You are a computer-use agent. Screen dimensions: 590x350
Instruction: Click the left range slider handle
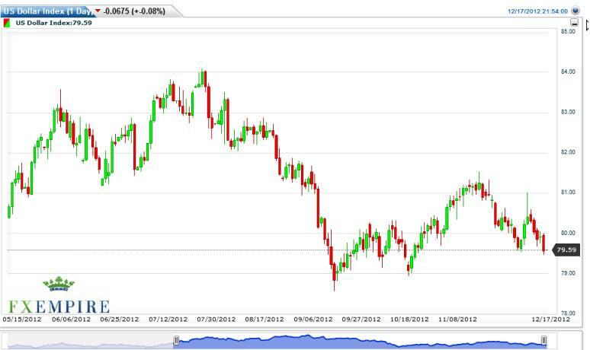coord(176,340)
